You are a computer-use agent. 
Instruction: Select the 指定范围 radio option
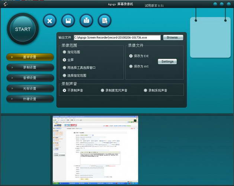pyautogui.click(x=71, y=52)
